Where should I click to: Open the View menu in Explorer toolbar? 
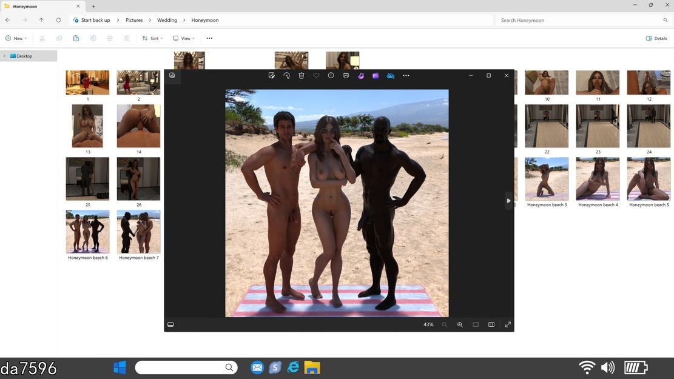184,38
